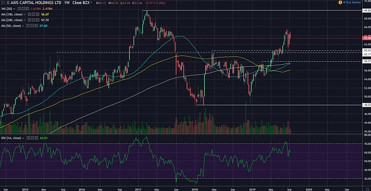371x191 pixels.
Task: Hide the MA (50, close) line
Action: 28,26
